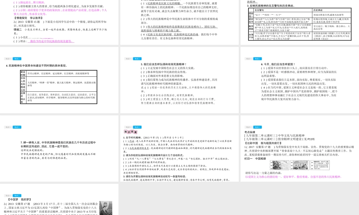Click pink answer line 以爱国主义为核心的团结统一
This screenshot has width=359, height=215.
[294, 177]
